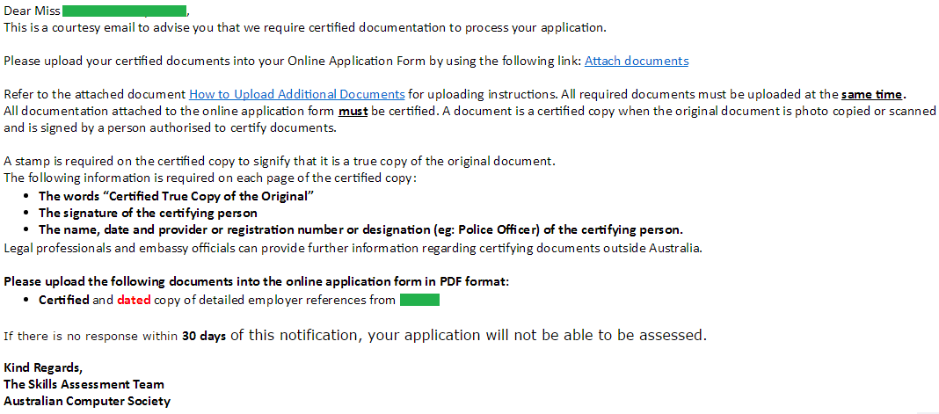This screenshot has width=939, height=414.
Task: Open the Attach documents link
Action: [636, 61]
